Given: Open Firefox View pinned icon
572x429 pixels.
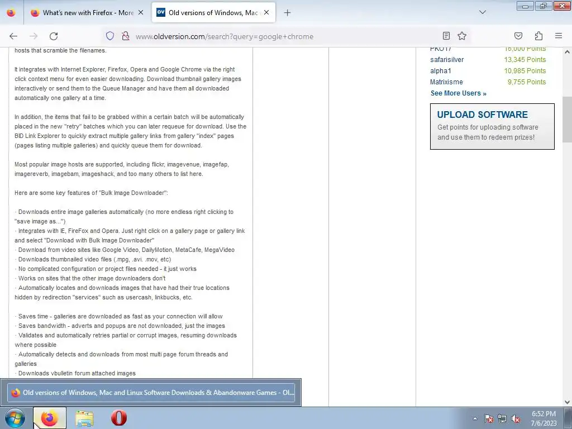Looking at the screenshot, I should pos(11,12).
